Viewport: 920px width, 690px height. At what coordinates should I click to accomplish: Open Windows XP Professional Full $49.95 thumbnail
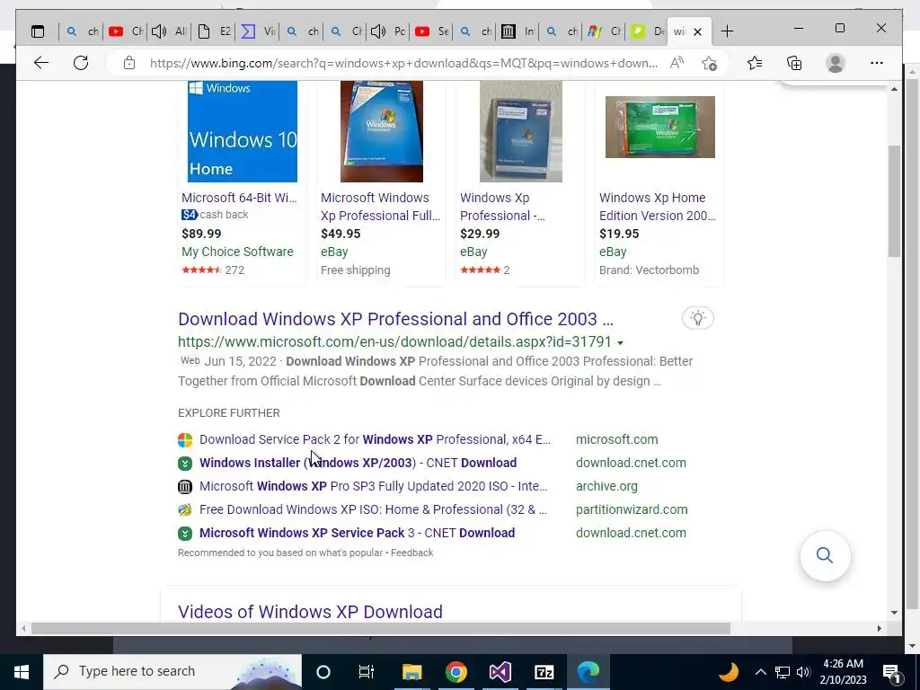(x=381, y=131)
